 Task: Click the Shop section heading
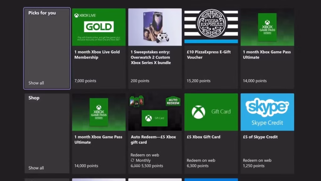tap(34, 98)
